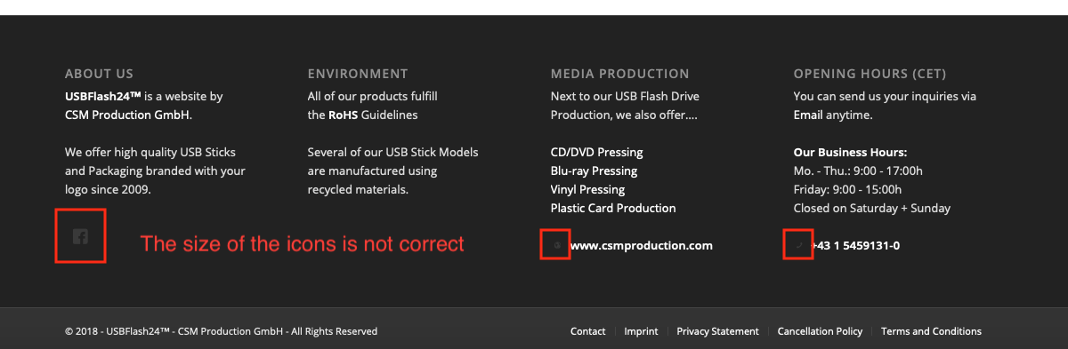Click the Email link under Opening Hours
The width and height of the screenshot is (1068, 349).
point(808,115)
